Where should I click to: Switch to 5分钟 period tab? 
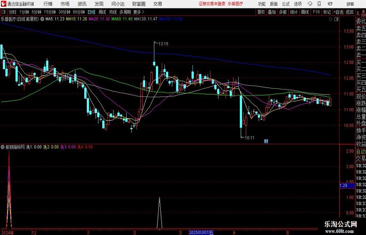tap(36, 12)
